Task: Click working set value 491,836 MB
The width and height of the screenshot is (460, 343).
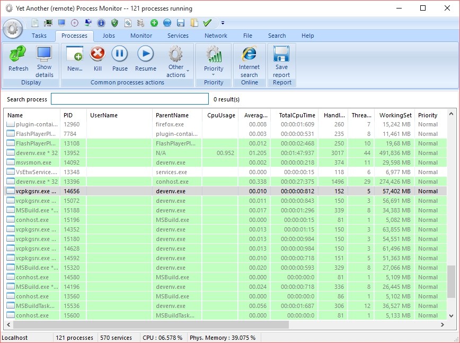Action: coord(394,153)
